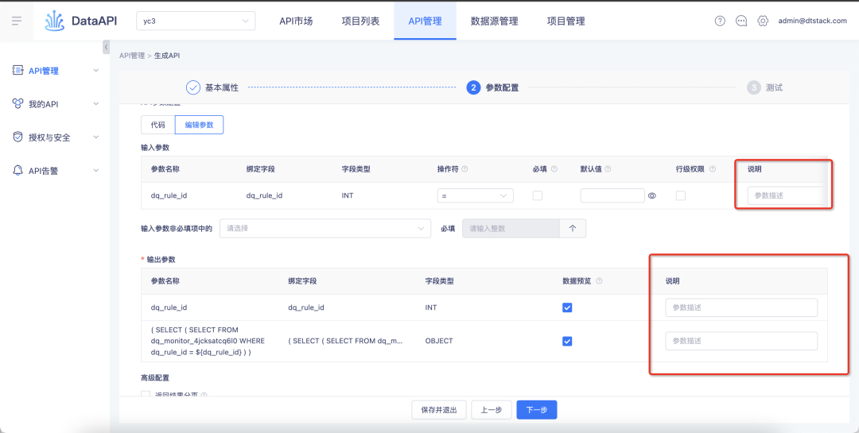Toggle the hamburger menu icon
Viewport: 859px width, 433px height.
(x=17, y=21)
